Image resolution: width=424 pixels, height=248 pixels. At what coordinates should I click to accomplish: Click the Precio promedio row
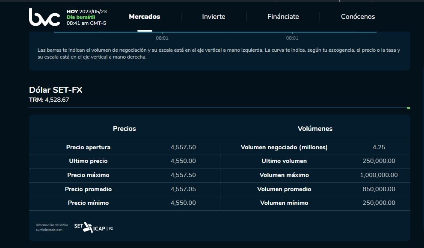pos(124,189)
